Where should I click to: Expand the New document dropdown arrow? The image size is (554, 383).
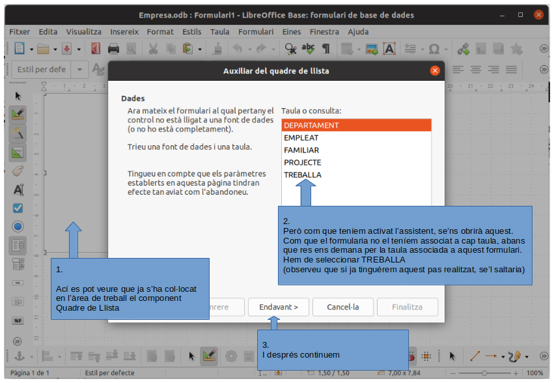pyautogui.click(x=31, y=50)
